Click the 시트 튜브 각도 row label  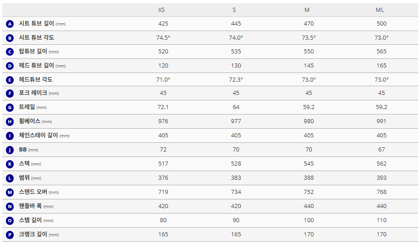pos(36,37)
